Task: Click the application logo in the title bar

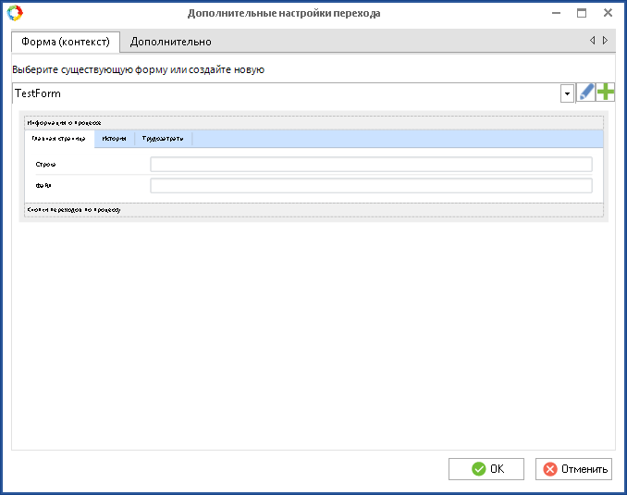Action: (x=14, y=13)
